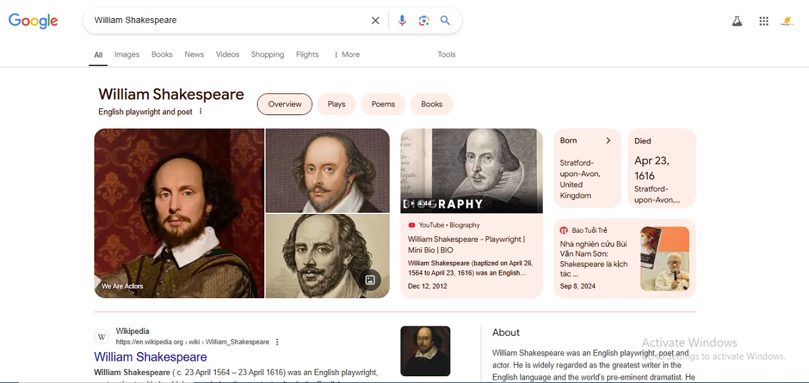Select the Poems chip
The height and width of the screenshot is (383, 809).
(x=383, y=104)
